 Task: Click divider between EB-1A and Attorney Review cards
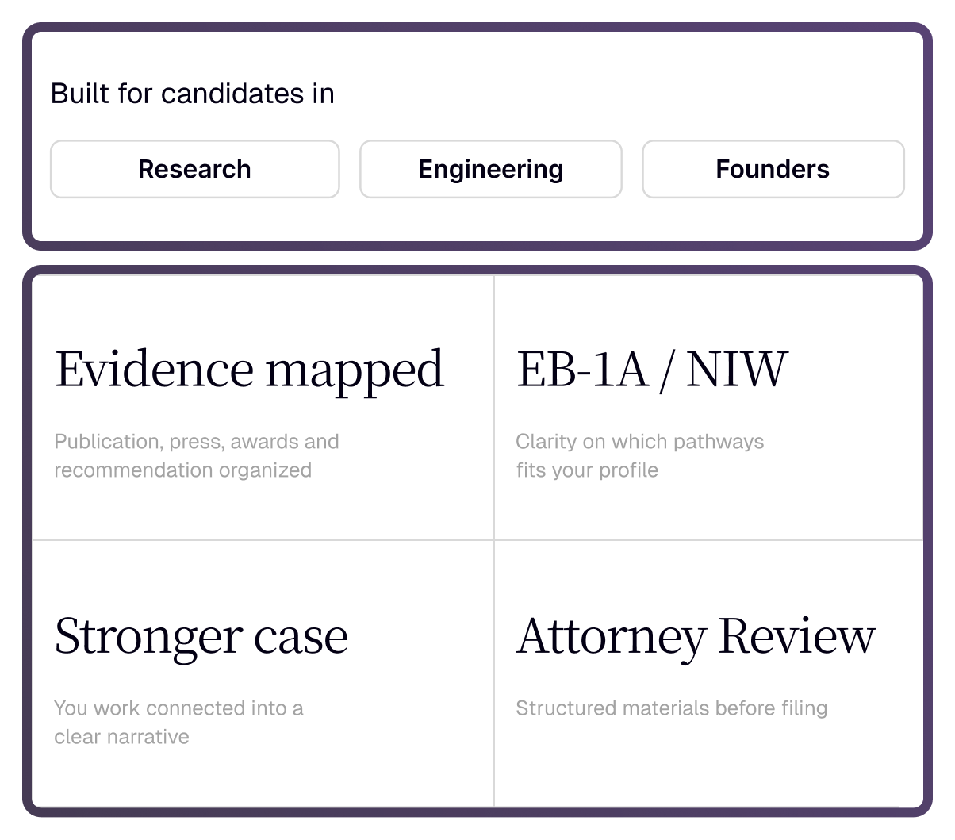[x=708, y=540]
